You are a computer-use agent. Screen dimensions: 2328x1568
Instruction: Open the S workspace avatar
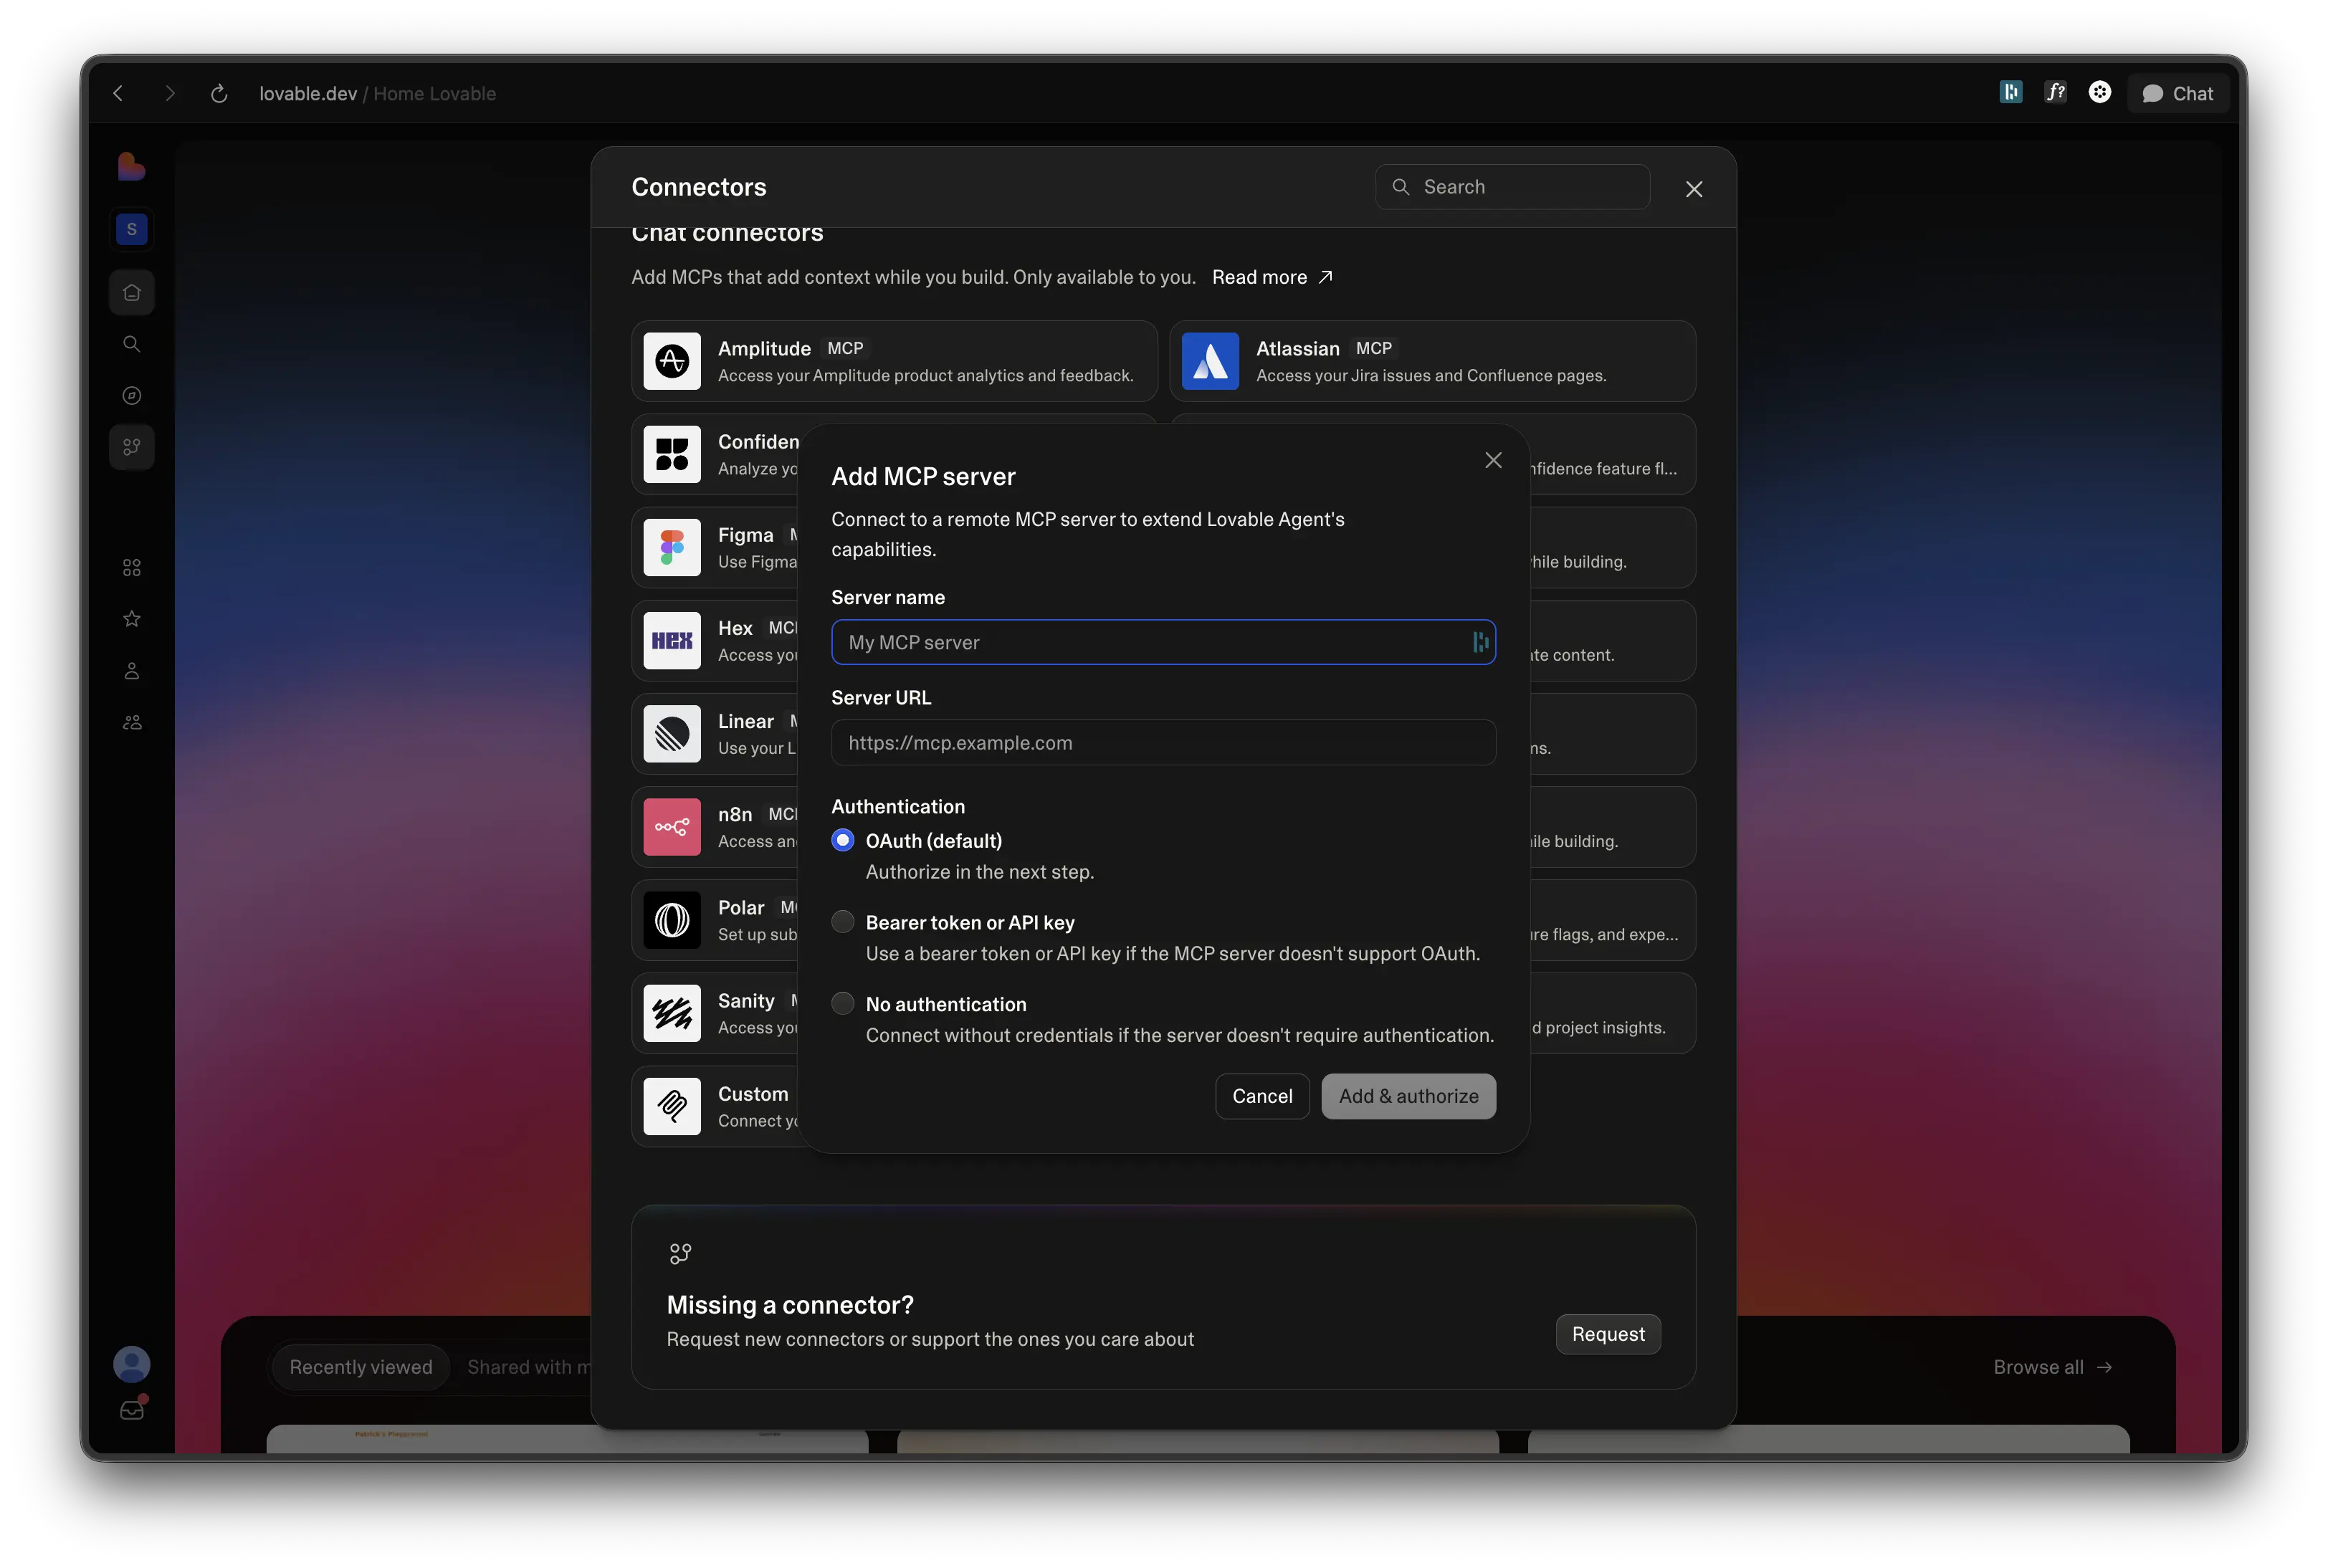click(x=131, y=229)
